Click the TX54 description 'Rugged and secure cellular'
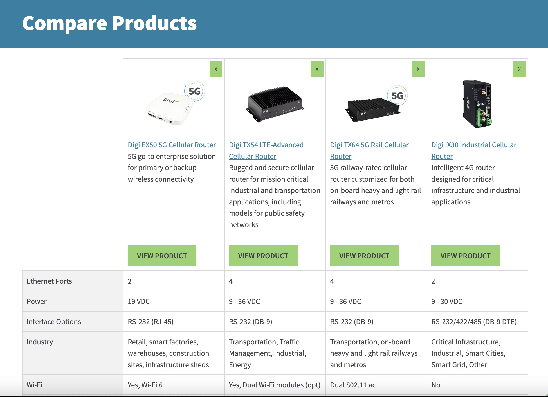Screen dimensions: 548x397 point(275,196)
